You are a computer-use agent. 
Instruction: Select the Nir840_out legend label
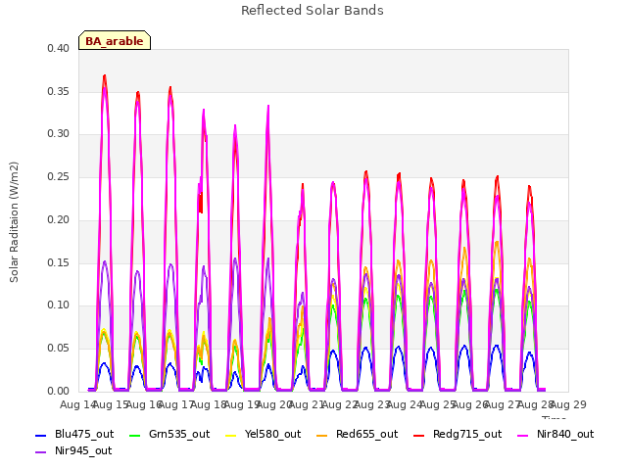(x=565, y=434)
